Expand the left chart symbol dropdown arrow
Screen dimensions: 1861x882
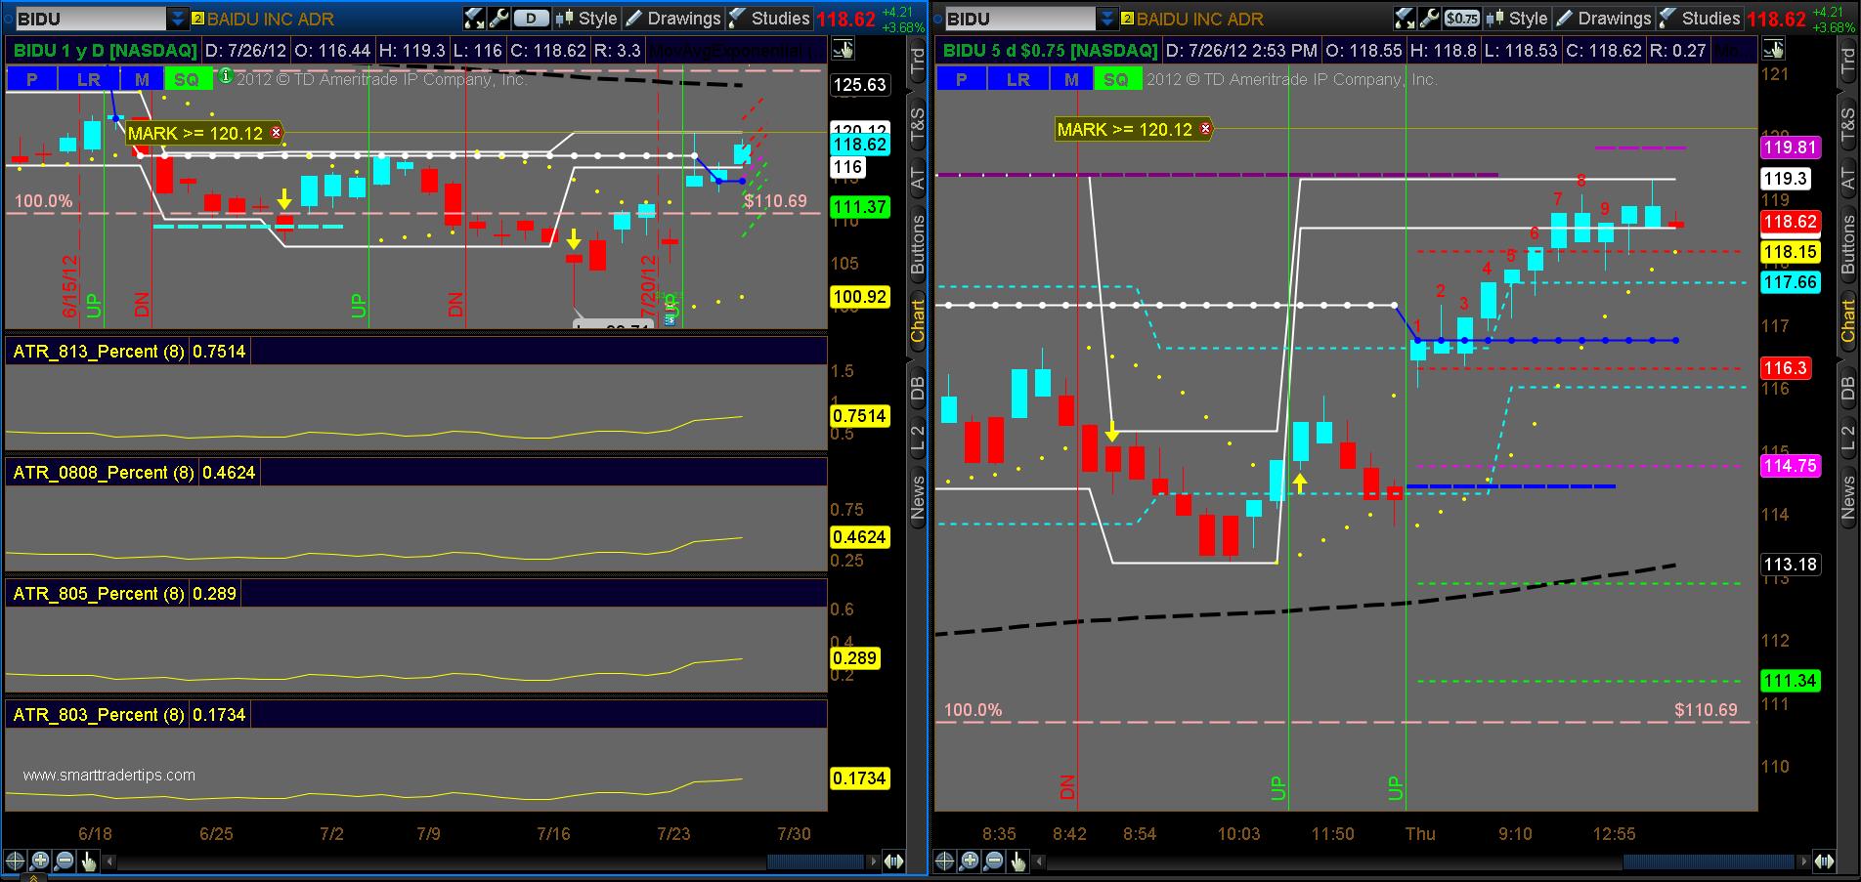(177, 19)
